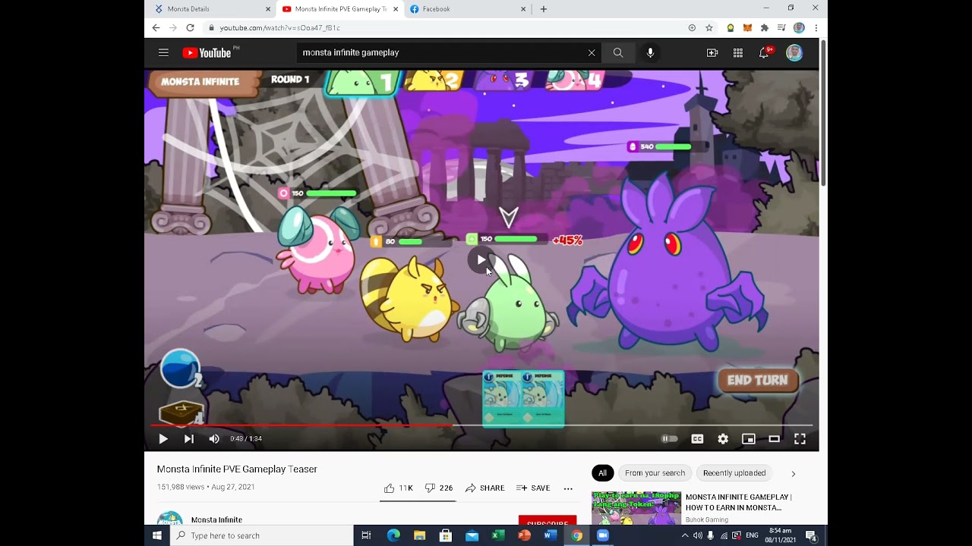Open the Chrome three-dot menu
Image resolution: width=972 pixels, height=546 pixels.
pos(816,28)
